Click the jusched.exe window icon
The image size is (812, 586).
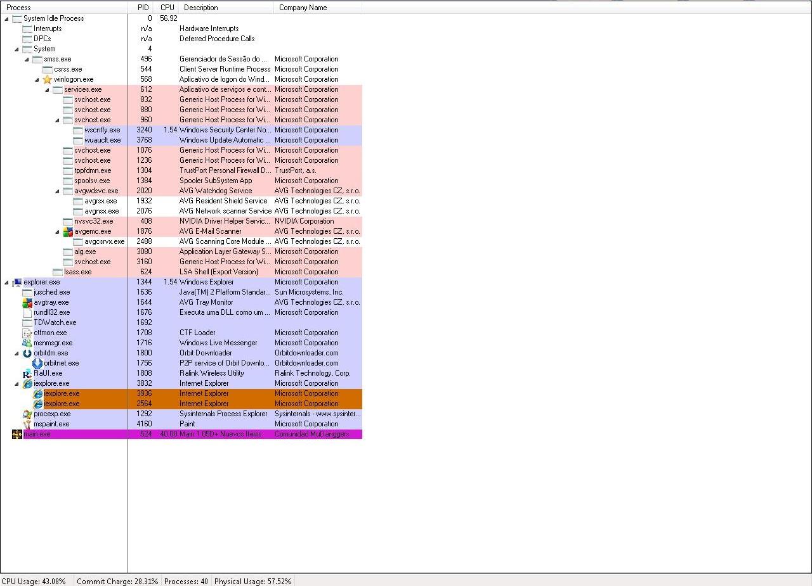pyautogui.click(x=27, y=292)
